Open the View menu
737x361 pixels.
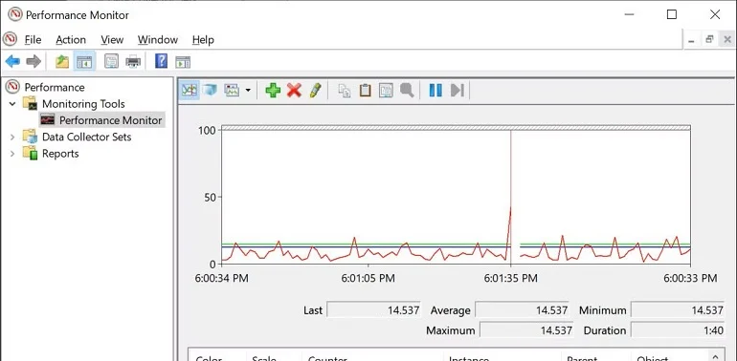(112, 40)
